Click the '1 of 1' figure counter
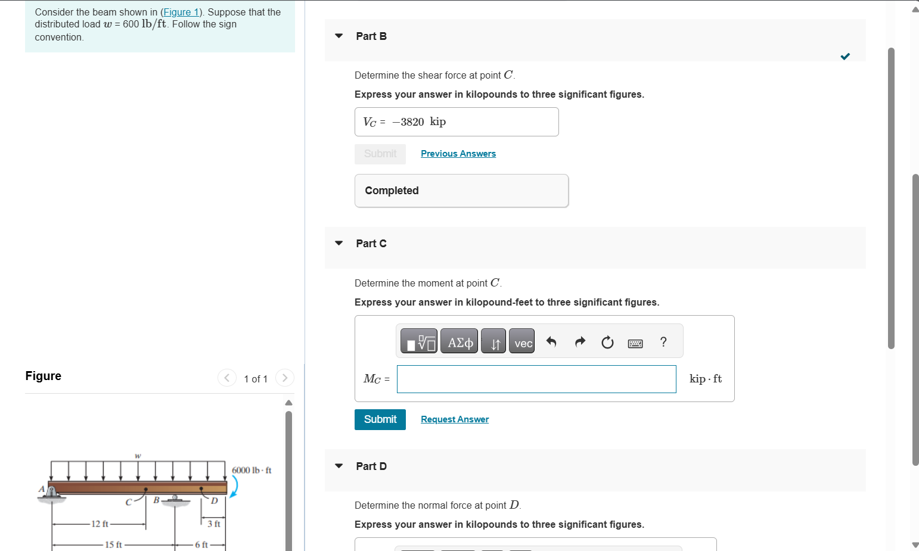The height and width of the screenshot is (551, 919). pos(256,379)
